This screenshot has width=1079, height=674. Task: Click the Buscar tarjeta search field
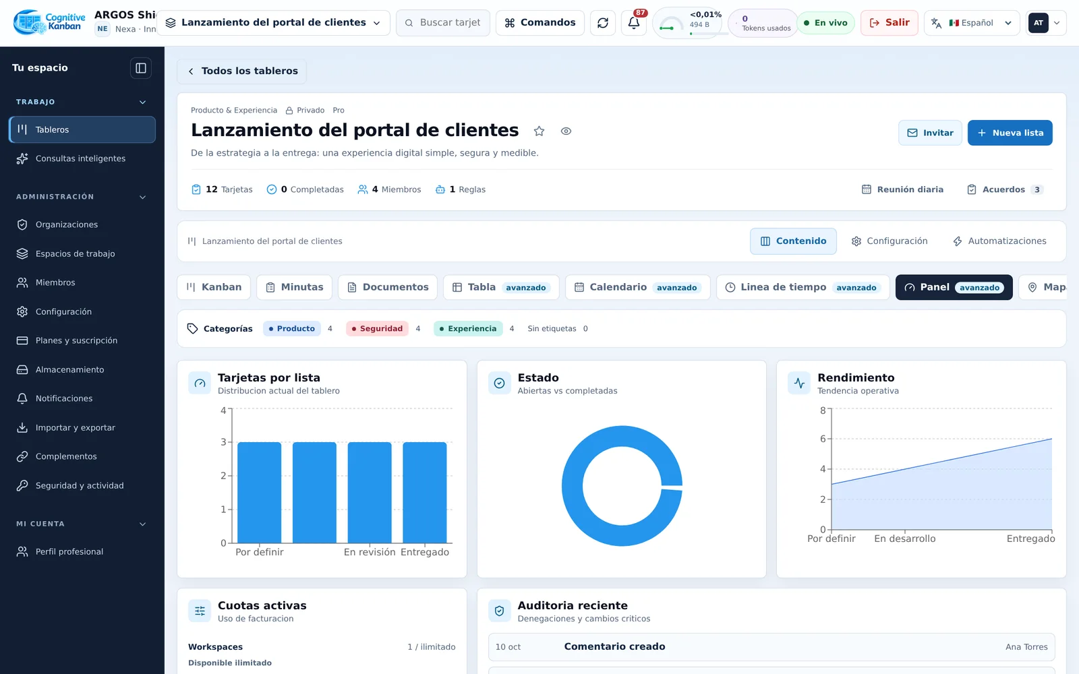pos(443,23)
